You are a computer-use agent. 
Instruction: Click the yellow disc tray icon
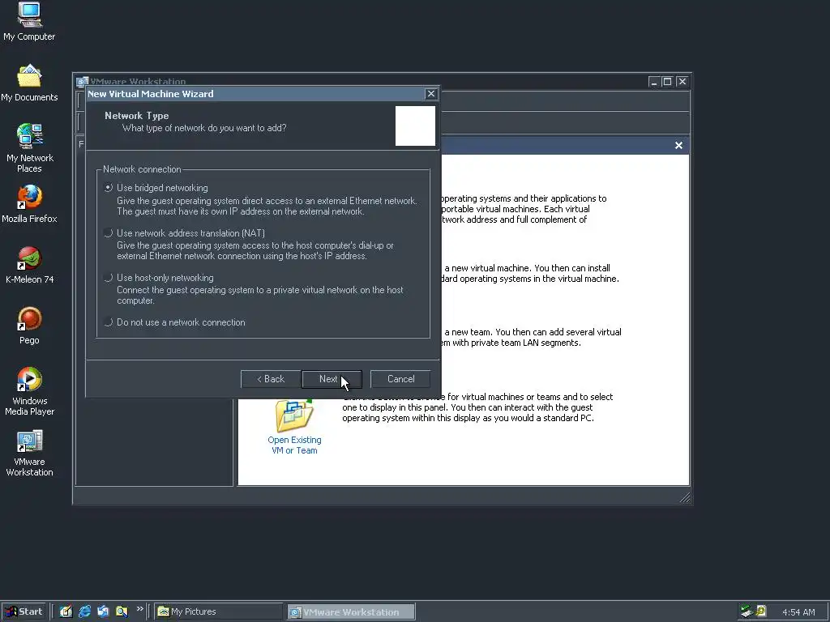(x=761, y=611)
